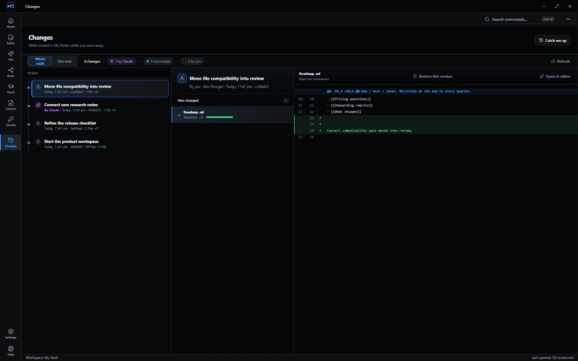Click the diff hunk header line @@ -10,3 +10,6
The width and height of the screenshot is (578, 361).
436,91
